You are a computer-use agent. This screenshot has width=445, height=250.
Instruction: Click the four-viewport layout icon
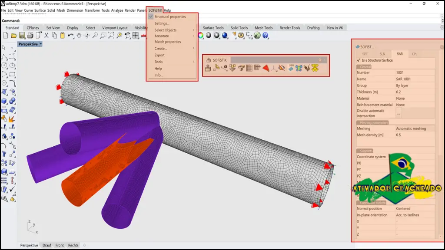coord(136,36)
